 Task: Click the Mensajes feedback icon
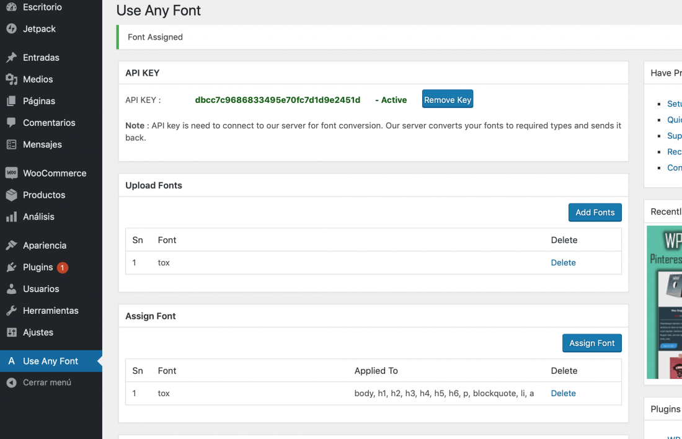pos(12,144)
